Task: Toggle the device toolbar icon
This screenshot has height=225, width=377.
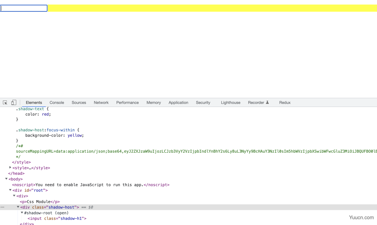Action: point(14,102)
